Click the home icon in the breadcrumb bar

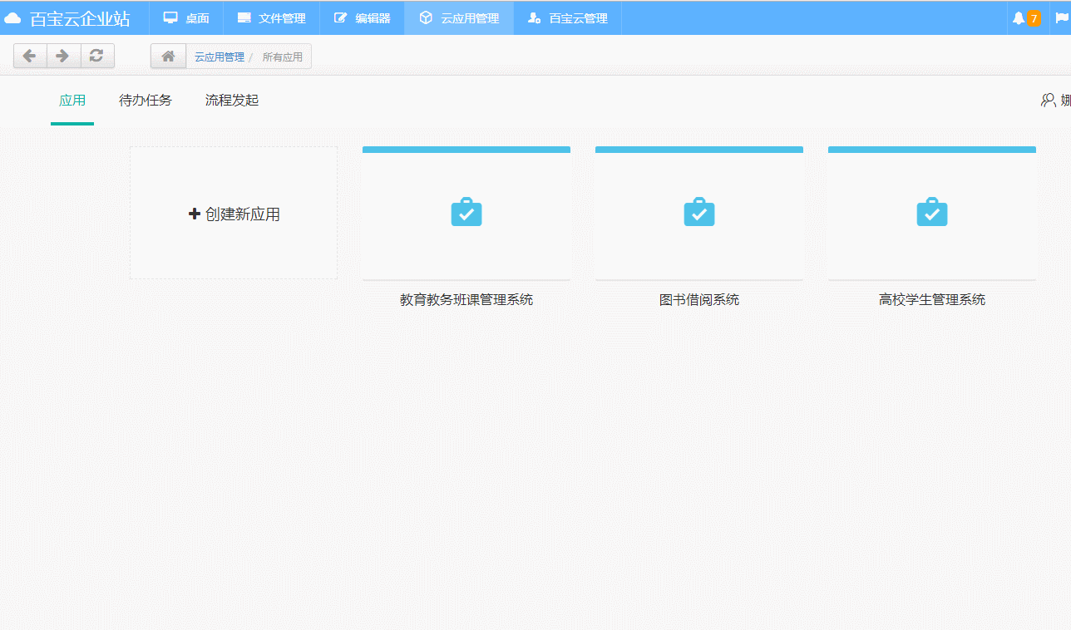coord(167,56)
